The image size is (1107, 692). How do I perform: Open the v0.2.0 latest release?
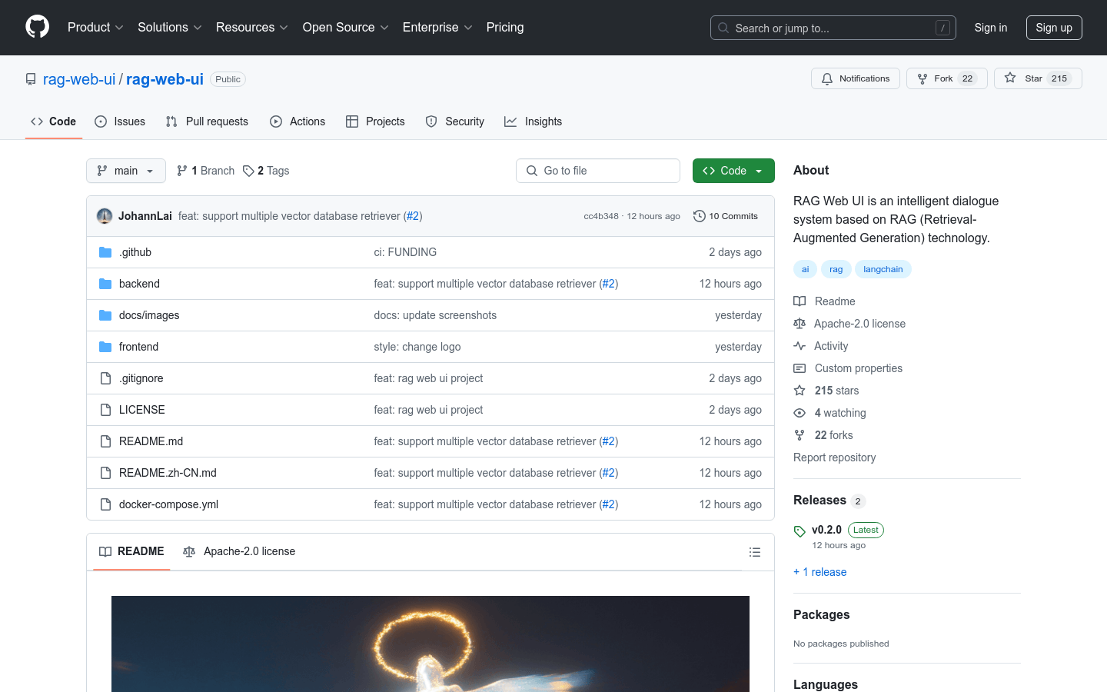tap(826, 530)
